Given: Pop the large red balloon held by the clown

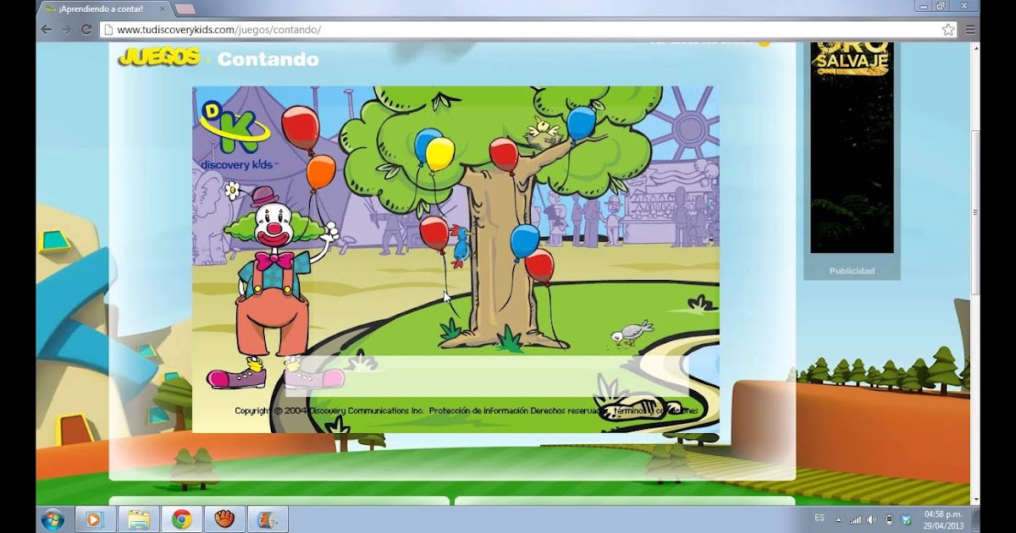Looking at the screenshot, I should coord(301,127).
